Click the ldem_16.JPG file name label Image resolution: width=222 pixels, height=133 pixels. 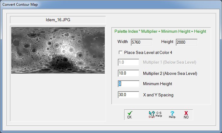click(x=58, y=20)
